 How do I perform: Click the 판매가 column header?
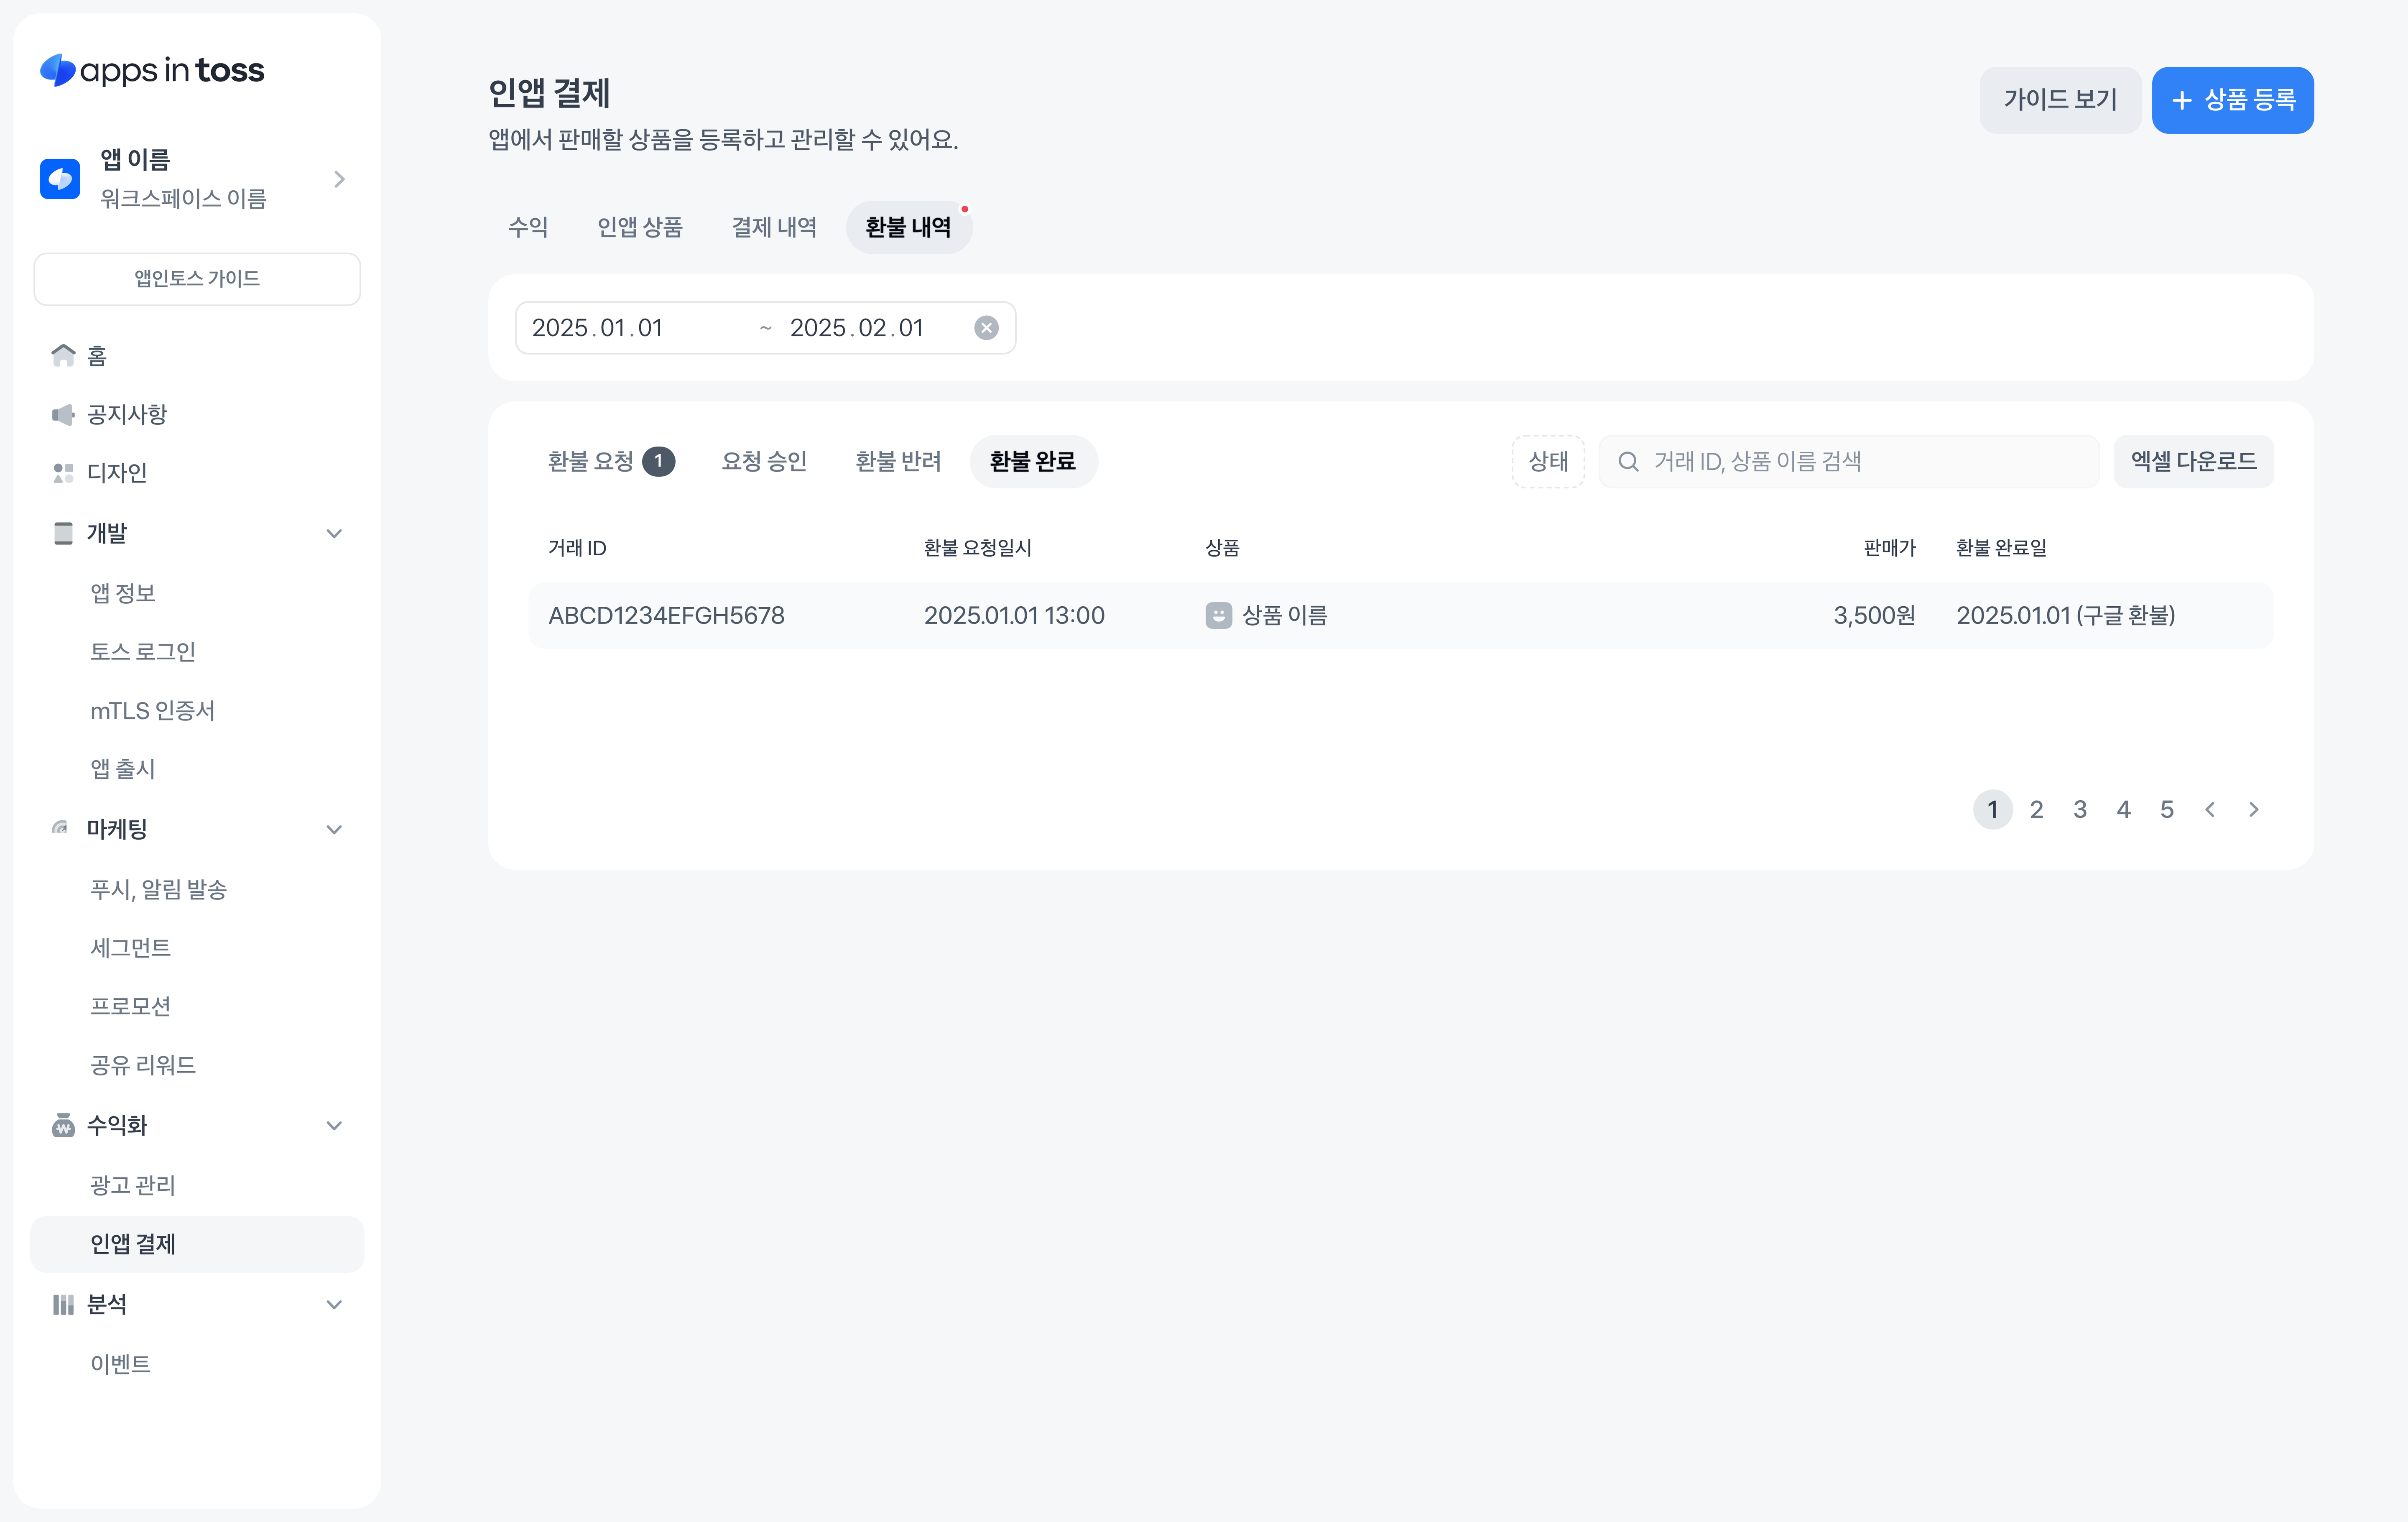pos(1889,548)
